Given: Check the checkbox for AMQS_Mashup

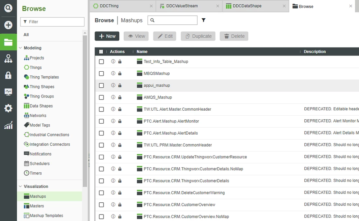Looking at the screenshot, I should click(101, 97).
